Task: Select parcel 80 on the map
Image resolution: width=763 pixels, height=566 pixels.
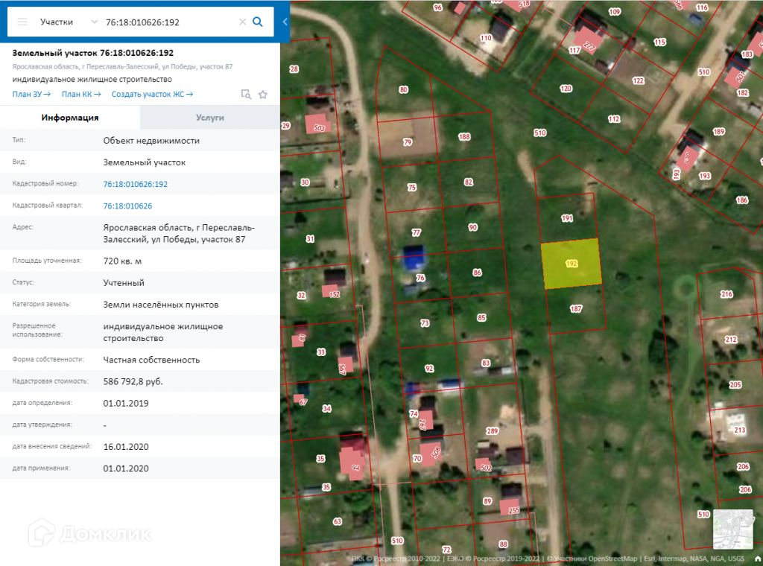Action: pyautogui.click(x=403, y=89)
